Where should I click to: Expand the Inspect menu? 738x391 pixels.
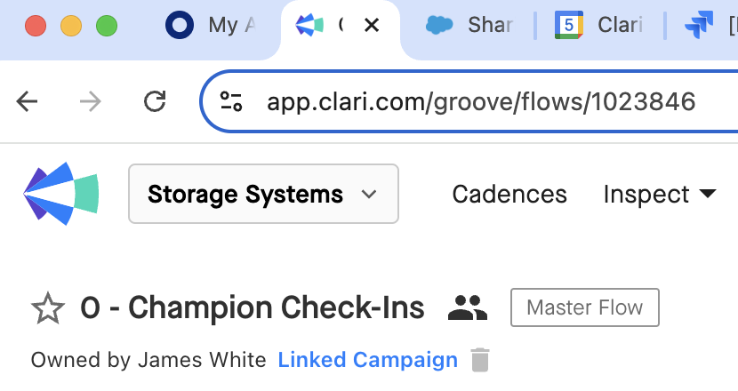click(660, 195)
